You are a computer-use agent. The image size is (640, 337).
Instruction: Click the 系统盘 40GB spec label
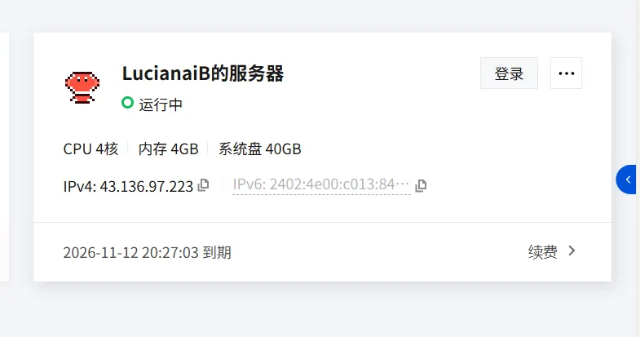259,149
